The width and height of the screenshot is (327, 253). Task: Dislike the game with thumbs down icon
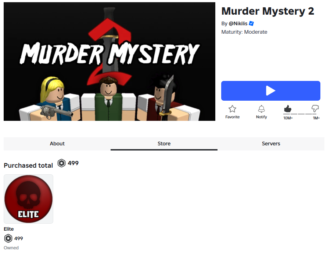click(x=315, y=108)
